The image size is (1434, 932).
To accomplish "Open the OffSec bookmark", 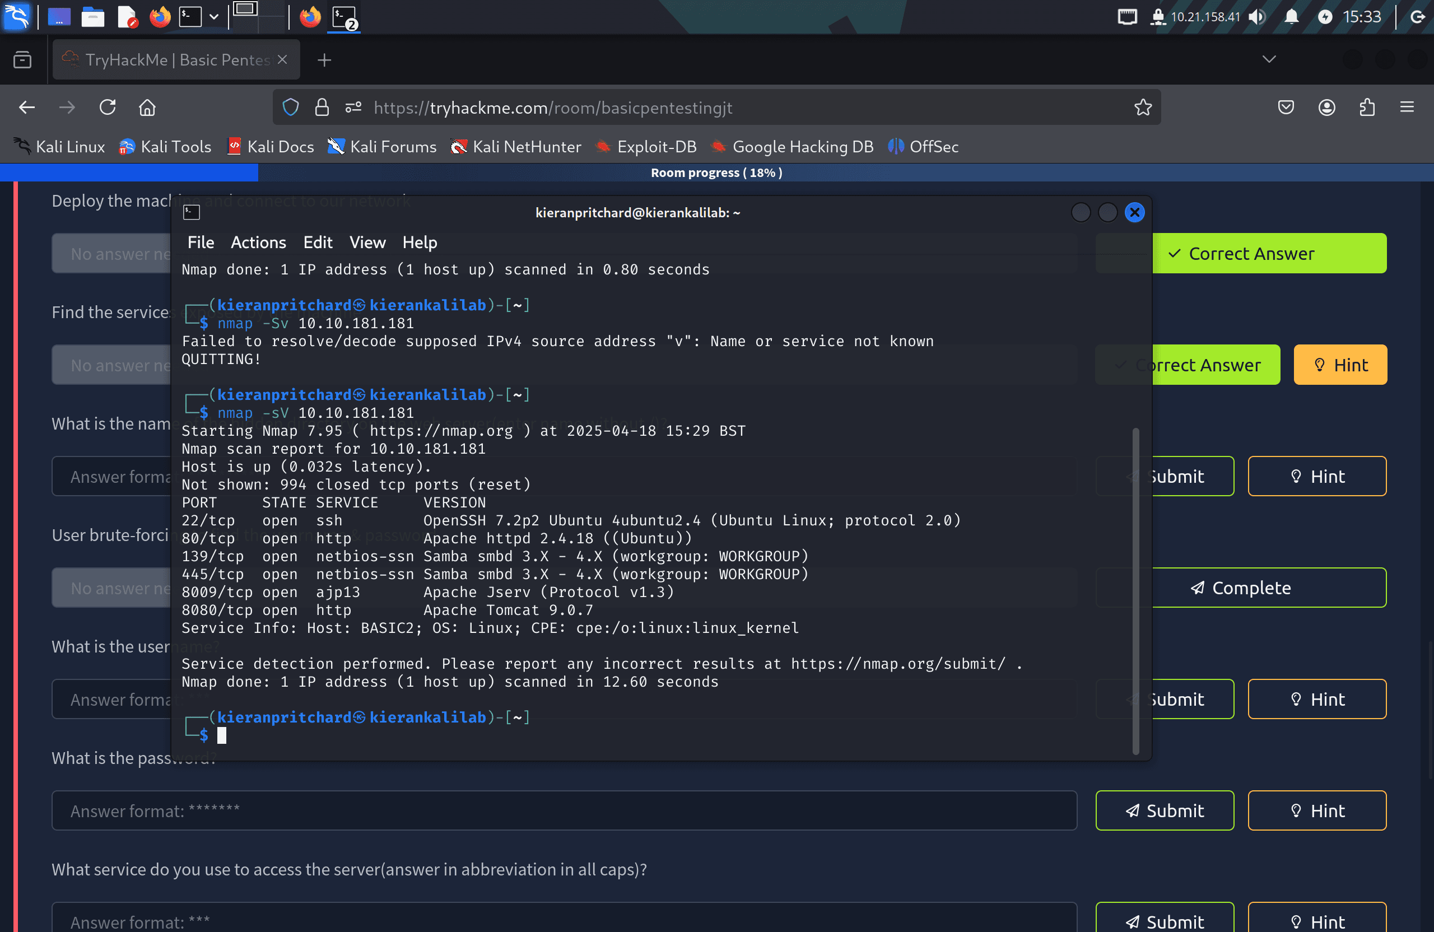I will coord(923,146).
